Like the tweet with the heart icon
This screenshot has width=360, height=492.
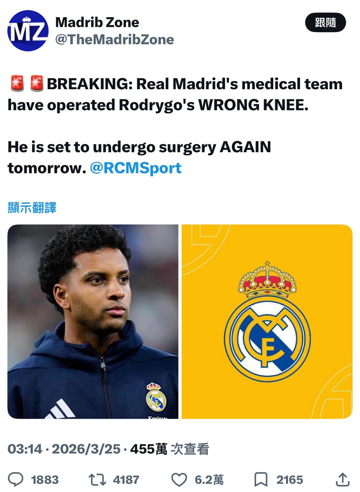click(179, 479)
